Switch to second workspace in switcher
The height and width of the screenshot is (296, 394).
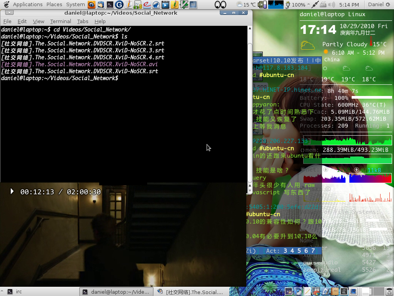(x=379, y=291)
